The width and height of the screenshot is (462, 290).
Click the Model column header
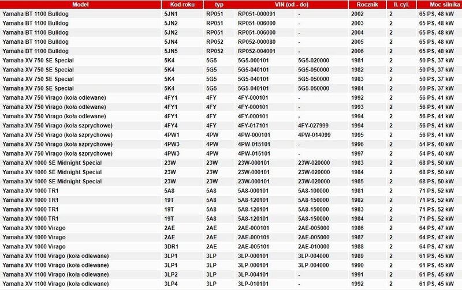pyautogui.click(x=81, y=5)
